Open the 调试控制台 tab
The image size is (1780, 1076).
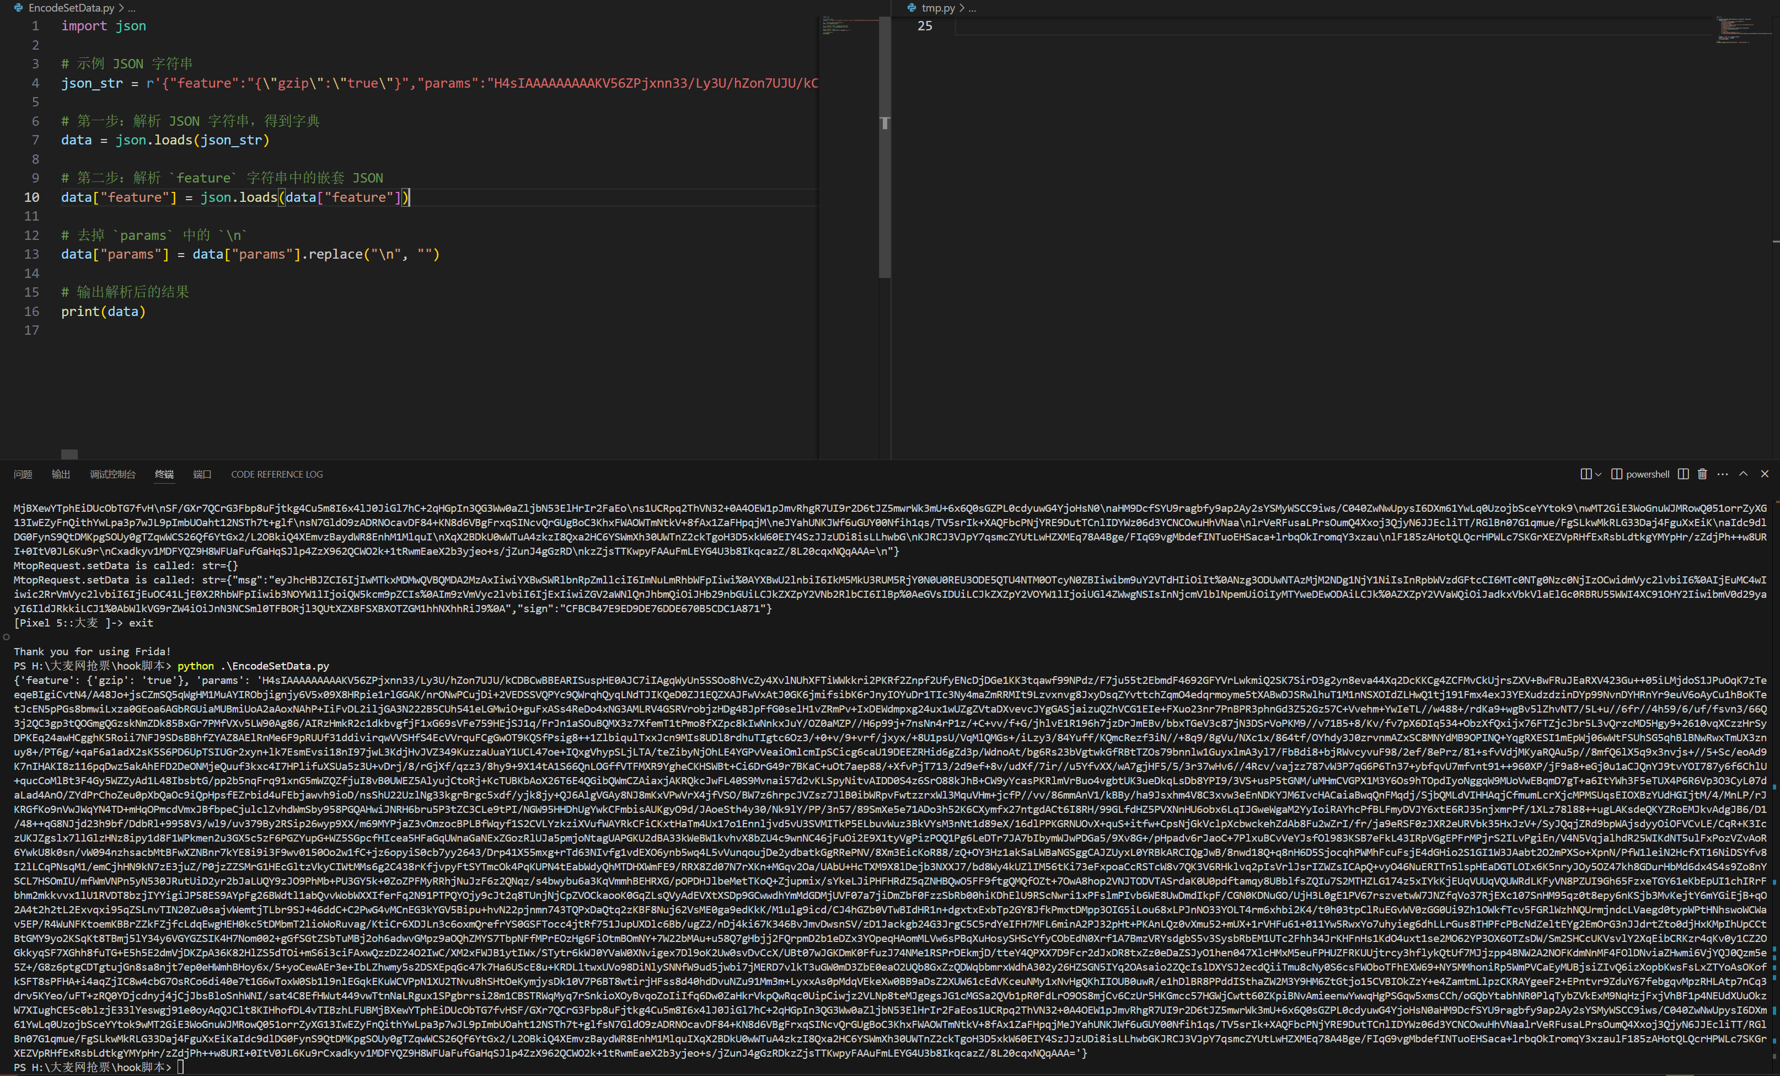112,474
